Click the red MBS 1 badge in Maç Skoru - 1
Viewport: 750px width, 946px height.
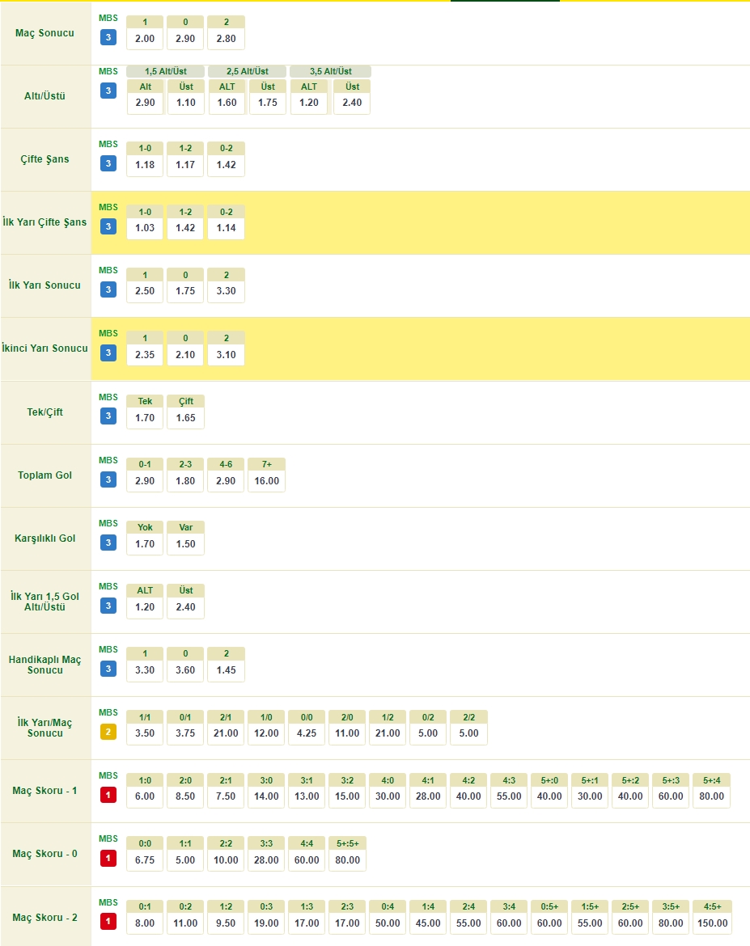click(108, 795)
